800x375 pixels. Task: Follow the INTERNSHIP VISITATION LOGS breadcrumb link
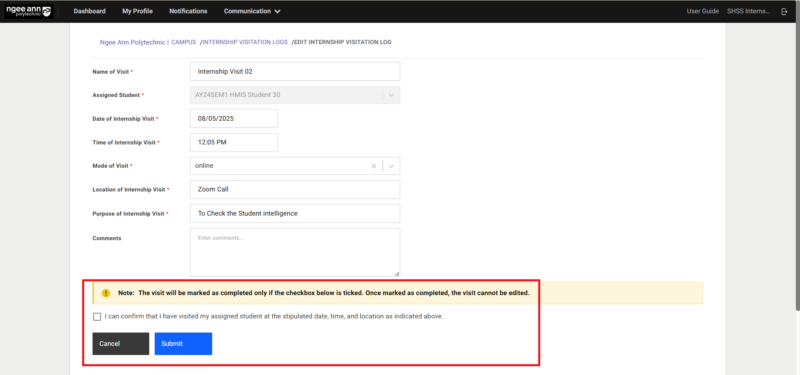[245, 42]
